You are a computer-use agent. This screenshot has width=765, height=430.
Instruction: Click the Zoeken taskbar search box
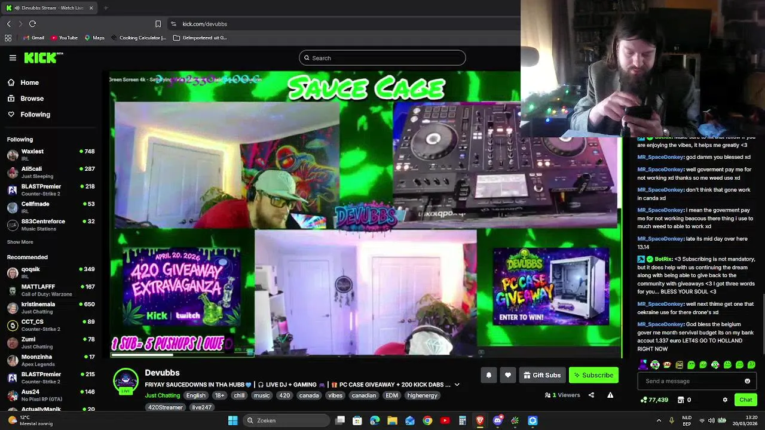point(287,420)
